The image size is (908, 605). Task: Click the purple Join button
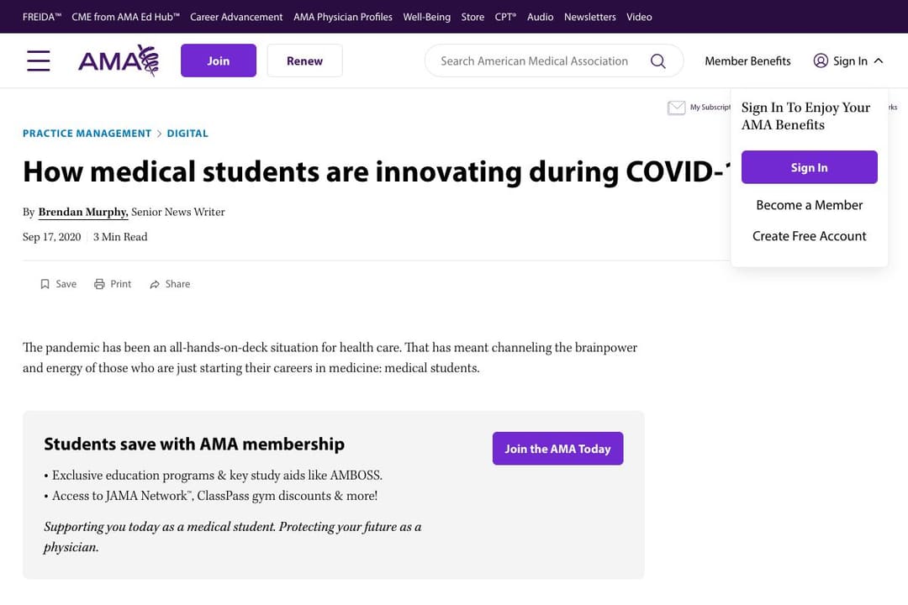[219, 60]
